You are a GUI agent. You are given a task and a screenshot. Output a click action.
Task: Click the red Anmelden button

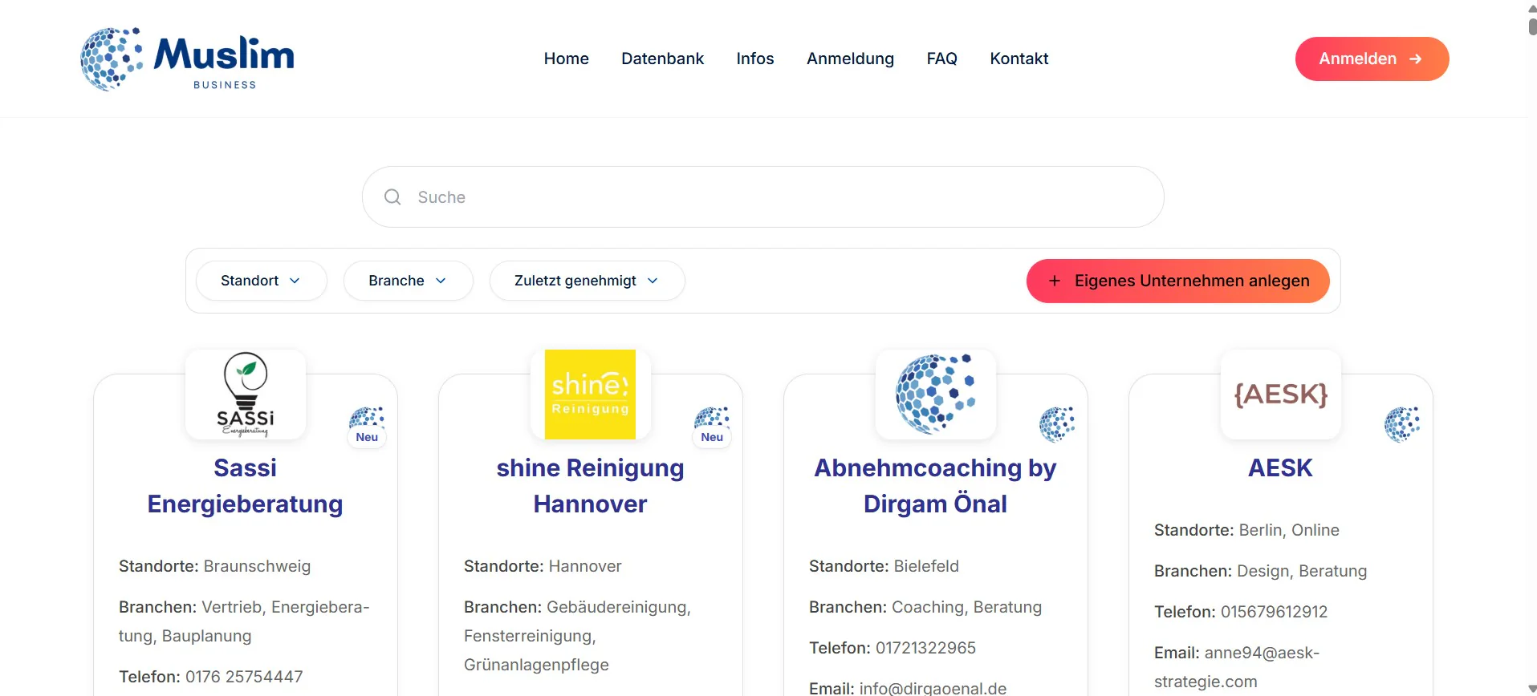[x=1372, y=59]
